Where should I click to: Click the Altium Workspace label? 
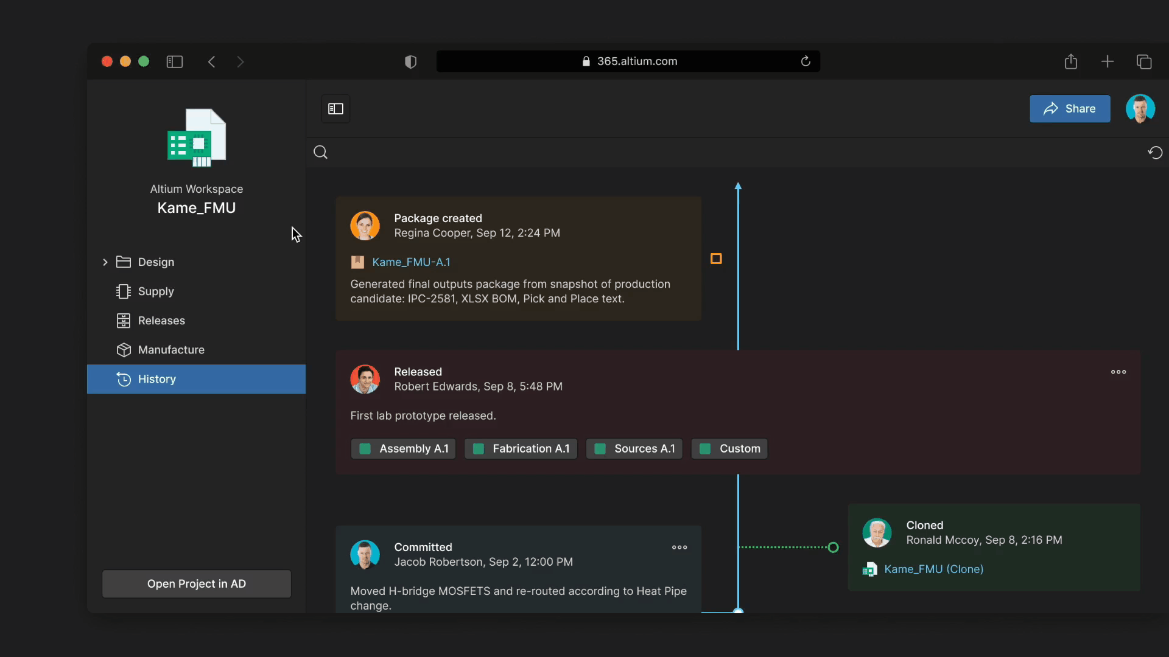(197, 189)
